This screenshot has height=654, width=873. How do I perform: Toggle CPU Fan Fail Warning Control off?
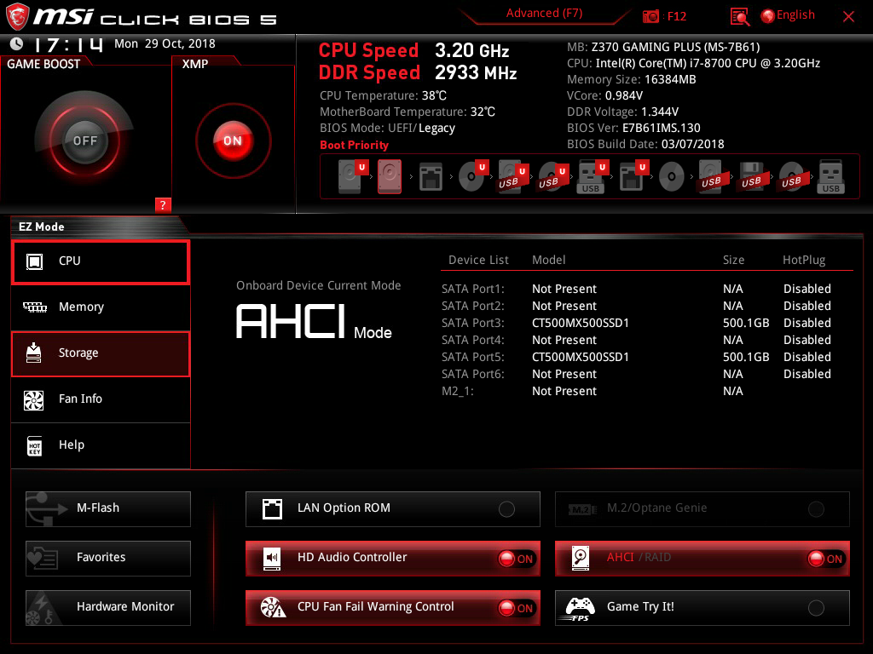(516, 608)
